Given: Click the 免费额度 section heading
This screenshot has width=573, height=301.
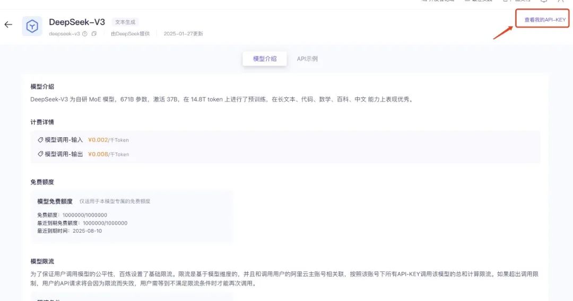Looking at the screenshot, I should pos(42,182).
